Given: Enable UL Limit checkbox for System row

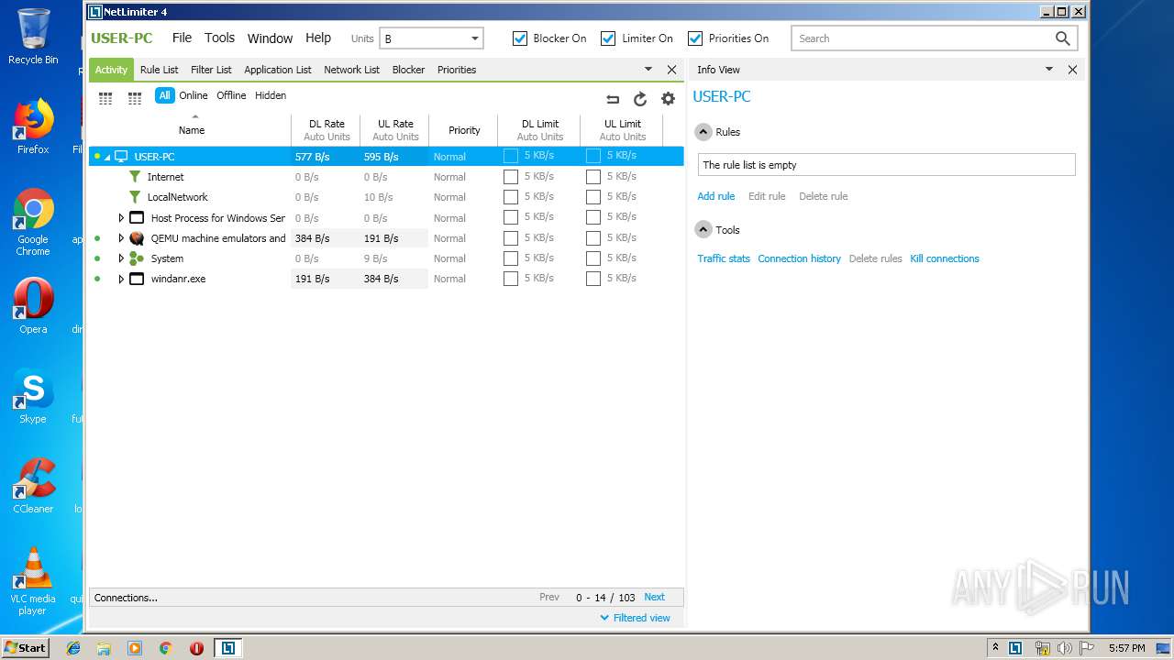Looking at the screenshot, I should point(593,258).
